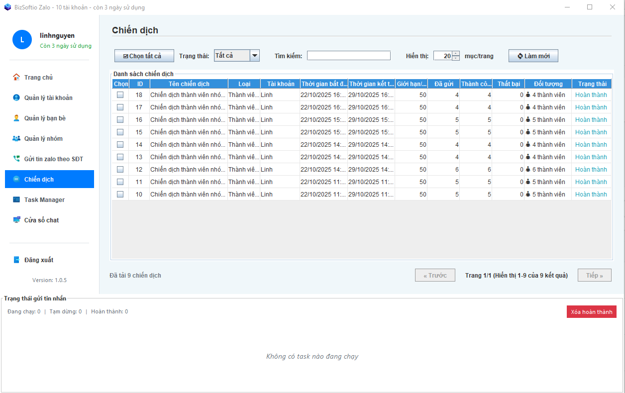Decrease the Hiển thị items-per-page spinner
The width and height of the screenshot is (625, 393).
coord(456,58)
